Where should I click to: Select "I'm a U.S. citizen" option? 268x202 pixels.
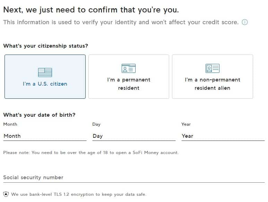pyautogui.click(x=45, y=84)
